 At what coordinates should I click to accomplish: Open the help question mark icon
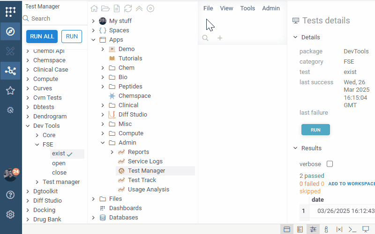pos(10,195)
